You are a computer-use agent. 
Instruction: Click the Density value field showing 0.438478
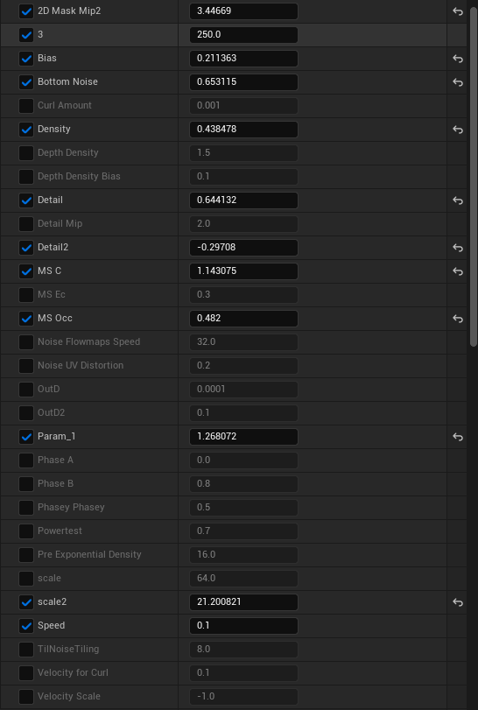tap(243, 130)
